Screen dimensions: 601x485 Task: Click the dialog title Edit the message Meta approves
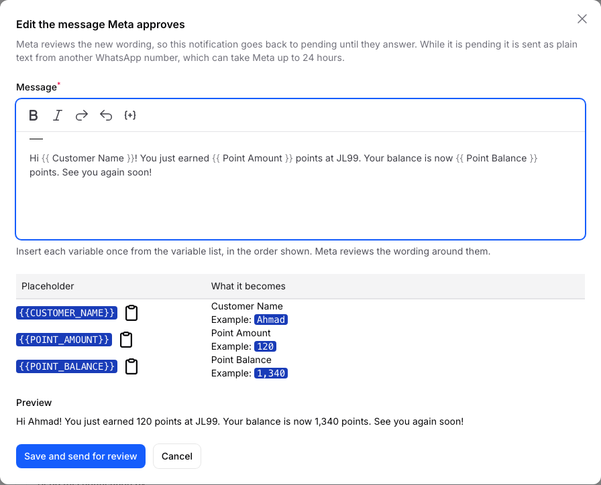[x=101, y=25]
